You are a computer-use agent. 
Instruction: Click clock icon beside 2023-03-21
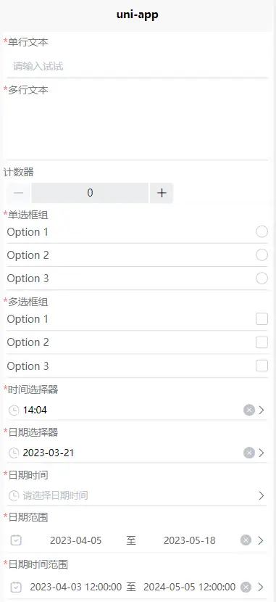(x=14, y=453)
